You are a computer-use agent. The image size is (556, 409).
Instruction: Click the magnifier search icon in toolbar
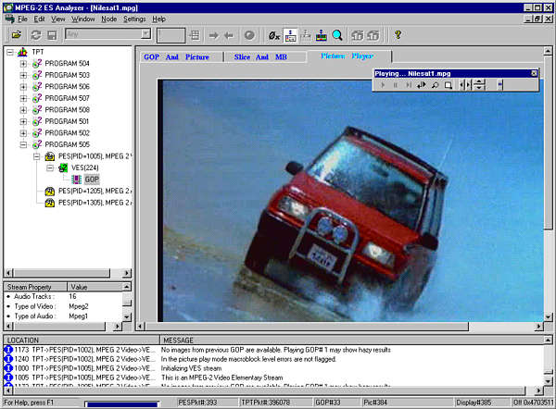[338, 35]
